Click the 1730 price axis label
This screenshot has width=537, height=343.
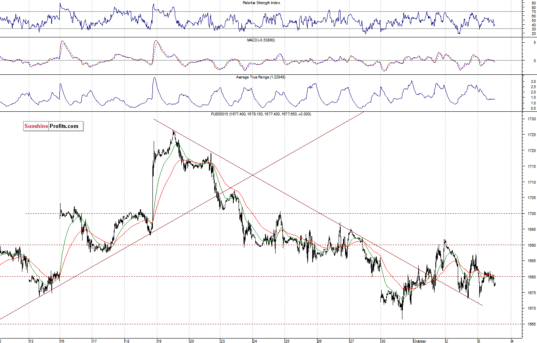point(532,119)
